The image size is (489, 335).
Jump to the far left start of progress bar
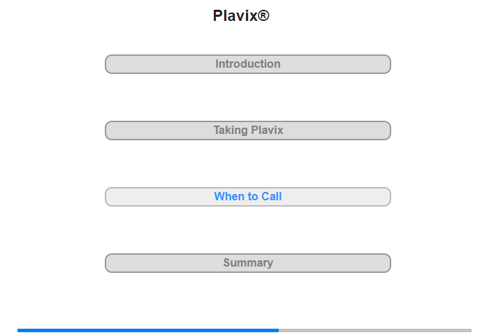click(x=19, y=330)
